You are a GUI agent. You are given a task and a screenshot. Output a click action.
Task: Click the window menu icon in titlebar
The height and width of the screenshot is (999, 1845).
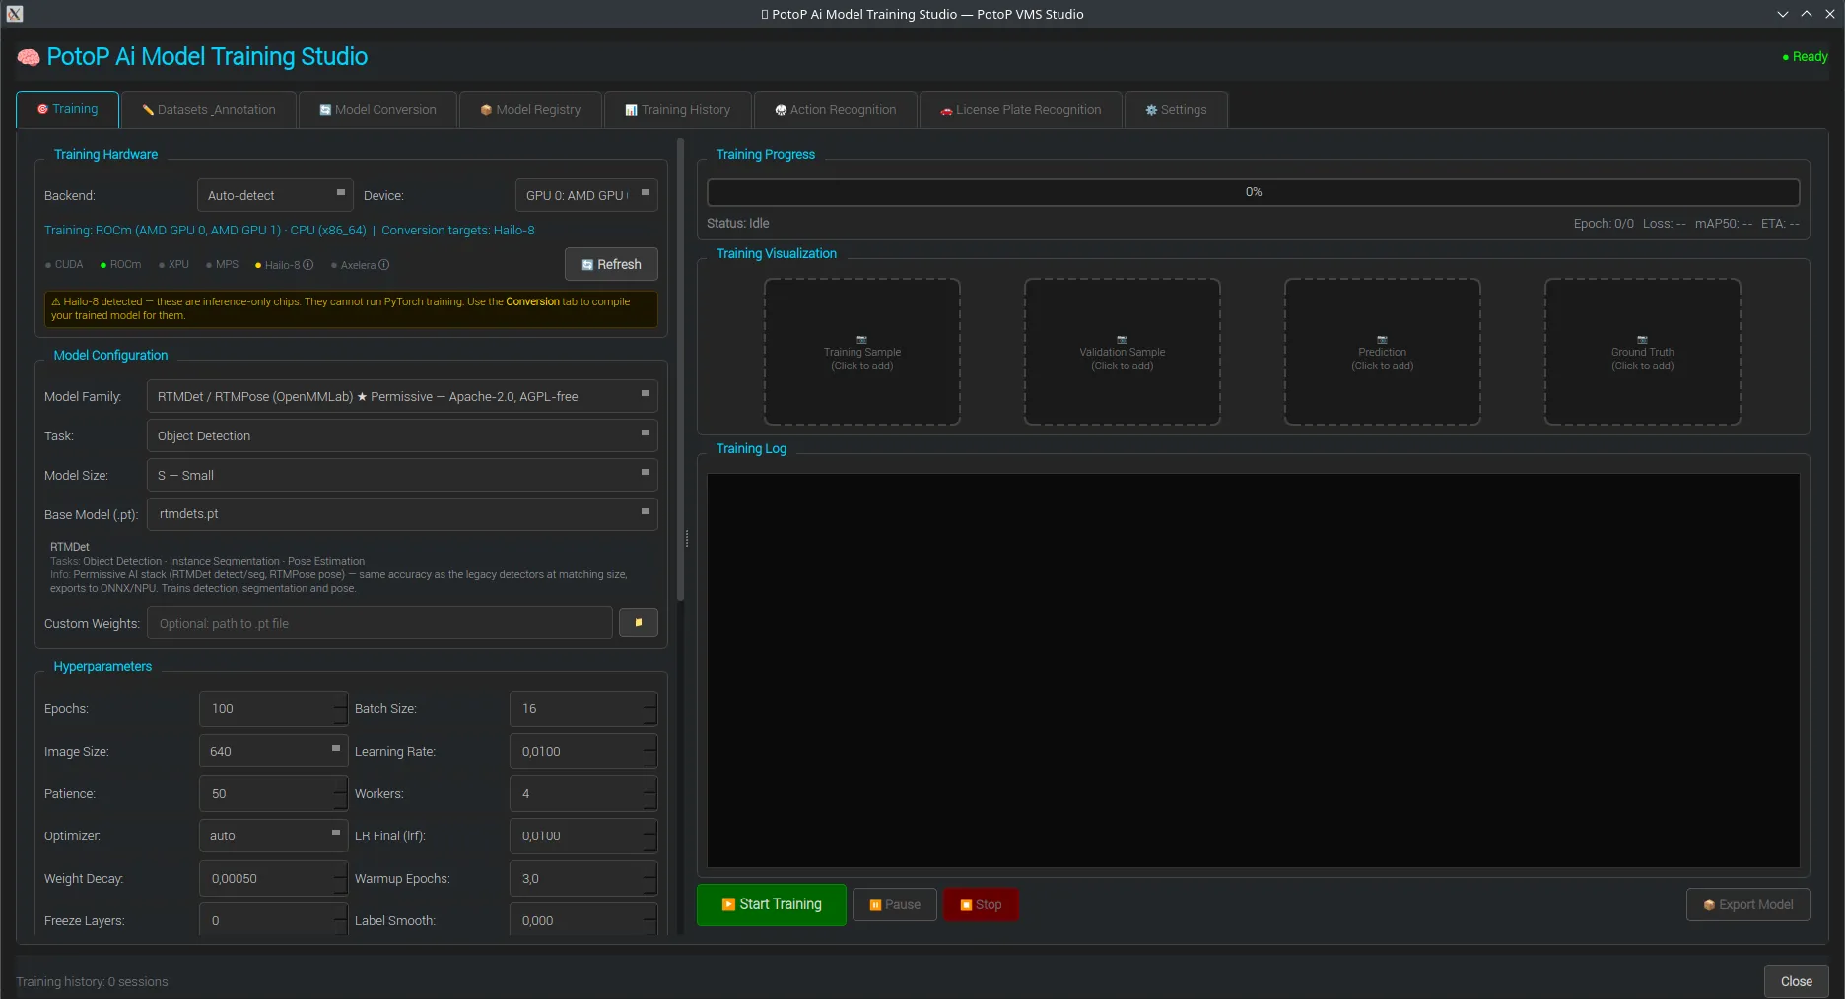tap(14, 14)
